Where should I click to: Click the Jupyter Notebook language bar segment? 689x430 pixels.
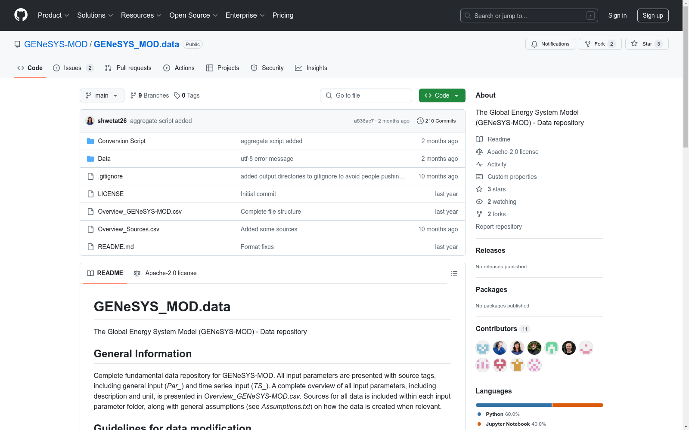[578, 405]
